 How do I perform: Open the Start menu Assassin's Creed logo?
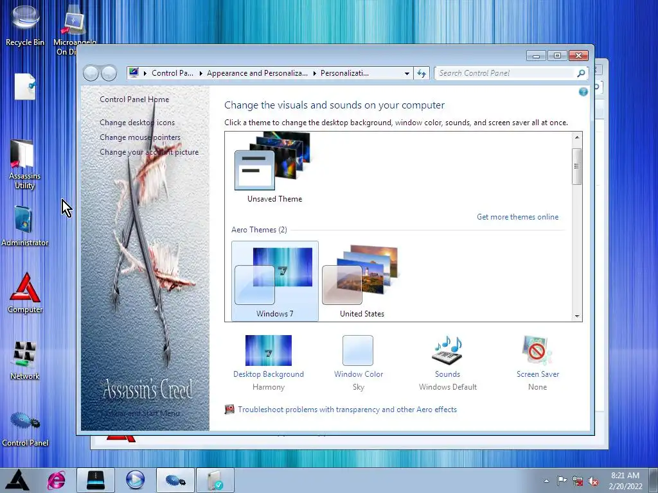[x=17, y=480]
